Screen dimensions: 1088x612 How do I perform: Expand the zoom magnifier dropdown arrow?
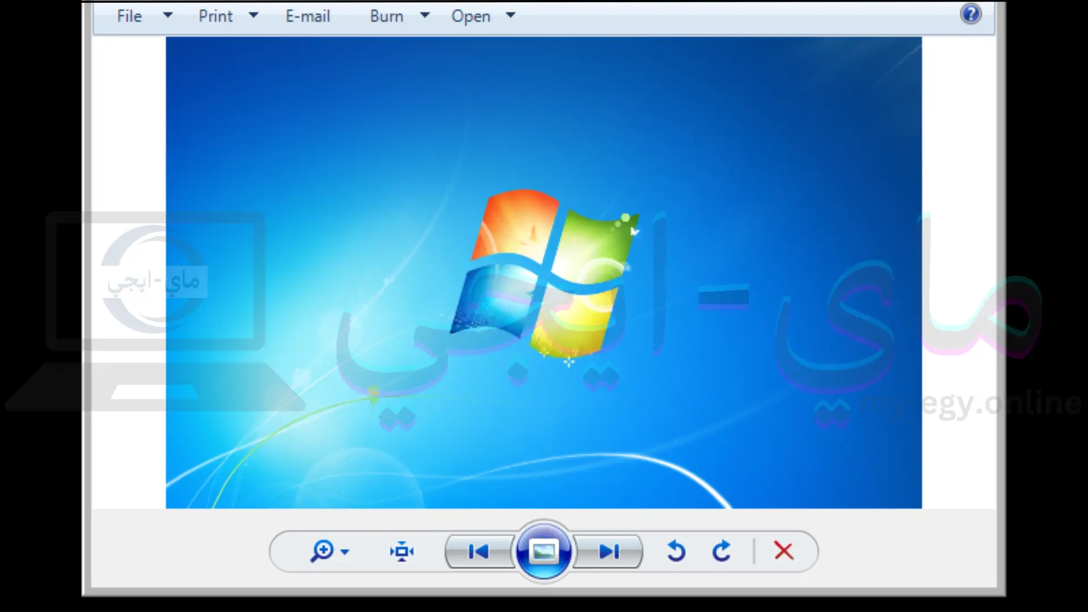[x=345, y=552]
